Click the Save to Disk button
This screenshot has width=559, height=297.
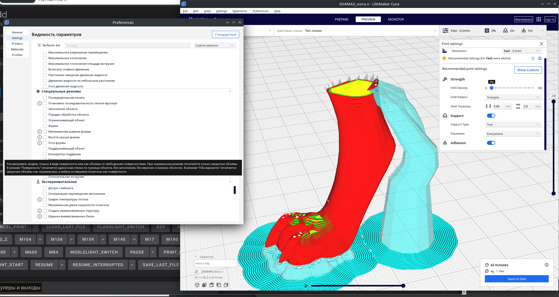click(x=517, y=279)
